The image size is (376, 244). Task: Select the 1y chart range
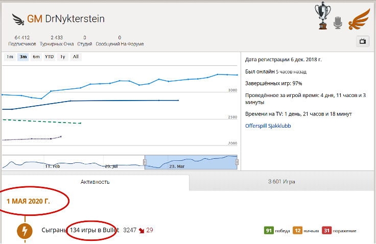tap(62, 57)
